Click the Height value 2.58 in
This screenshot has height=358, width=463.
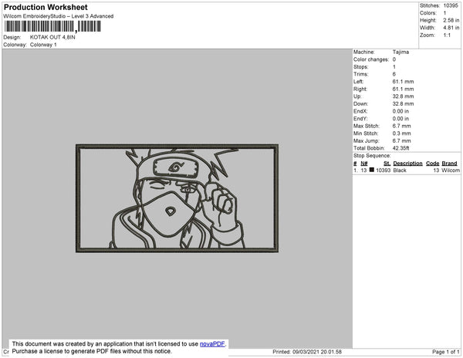tap(451, 20)
